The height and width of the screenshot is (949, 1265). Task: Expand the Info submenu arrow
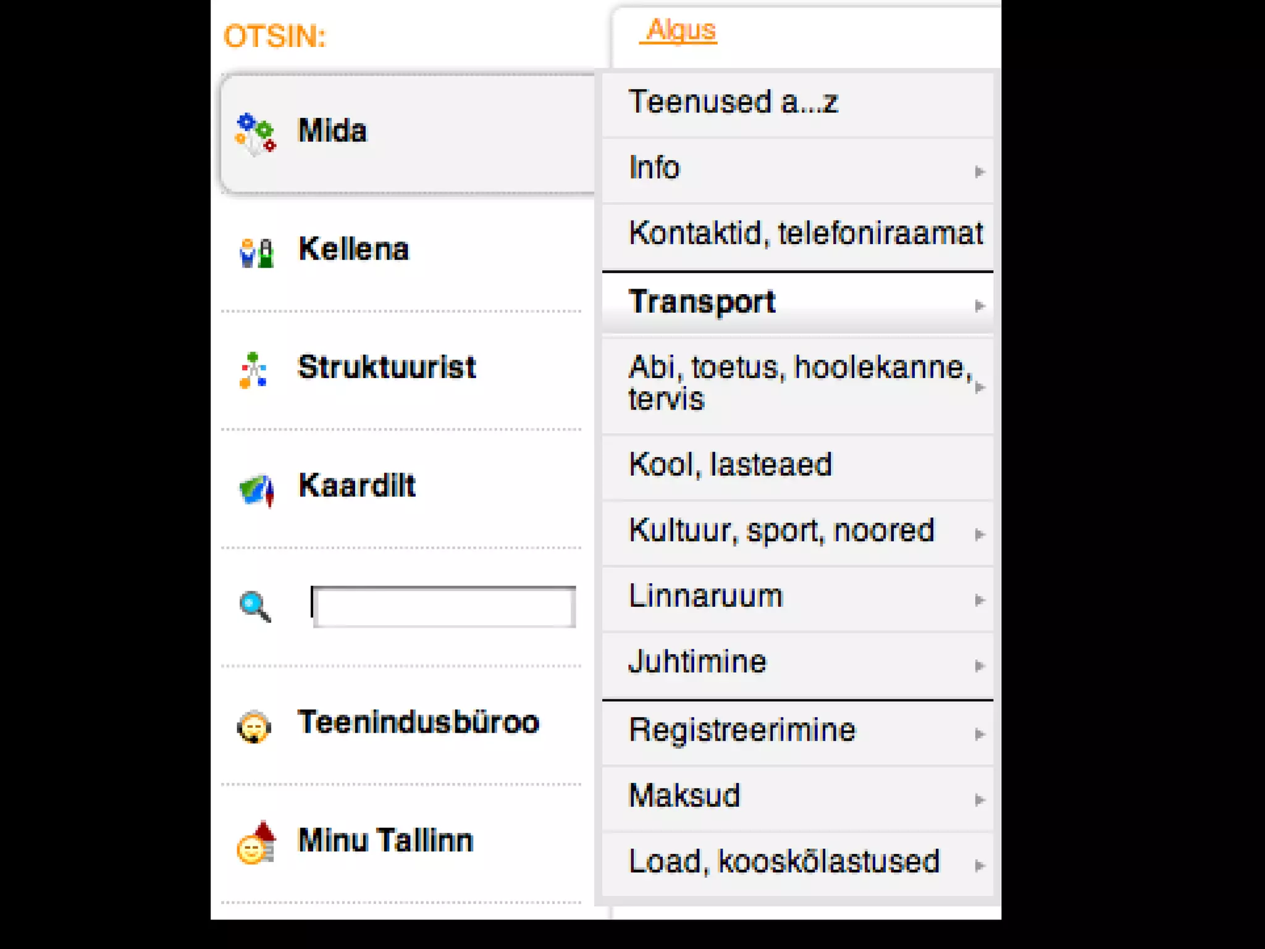click(x=979, y=171)
